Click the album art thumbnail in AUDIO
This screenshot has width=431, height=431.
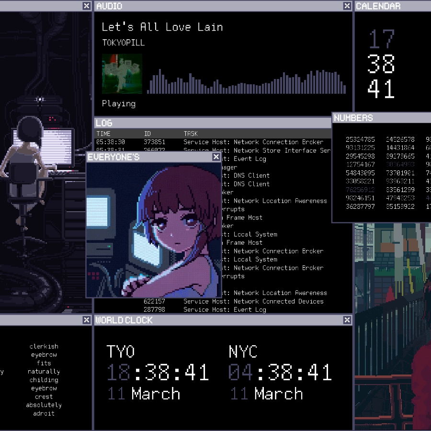point(122,74)
